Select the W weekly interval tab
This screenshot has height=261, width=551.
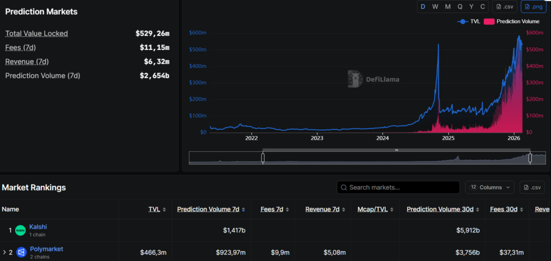(435, 6)
